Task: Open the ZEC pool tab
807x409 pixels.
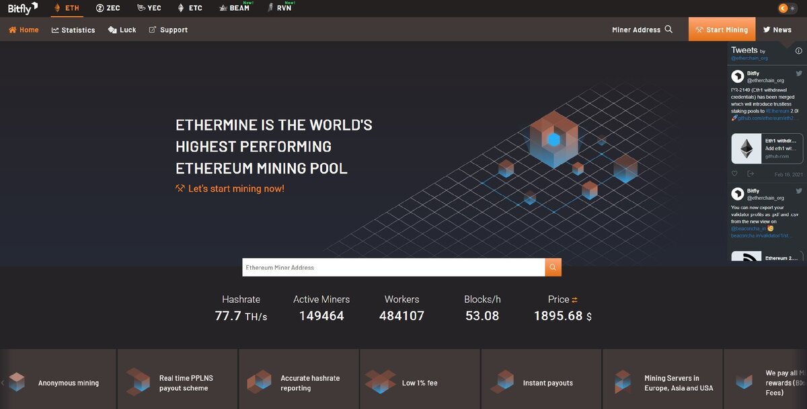Action: (x=108, y=8)
